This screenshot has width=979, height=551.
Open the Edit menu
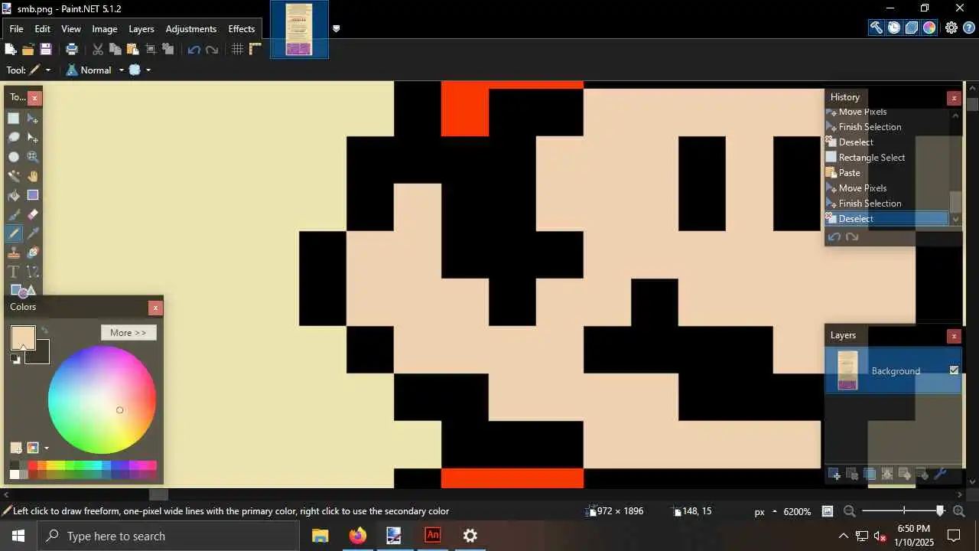(x=42, y=28)
